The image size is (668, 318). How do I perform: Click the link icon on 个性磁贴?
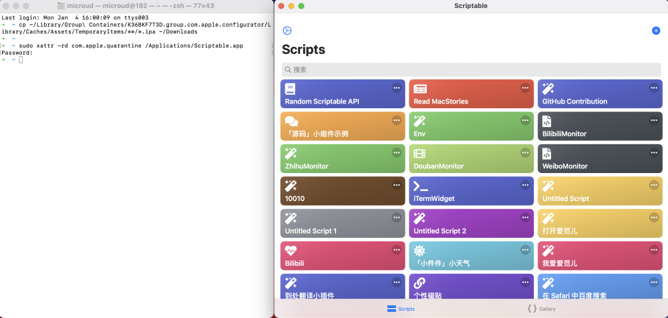tap(420, 283)
